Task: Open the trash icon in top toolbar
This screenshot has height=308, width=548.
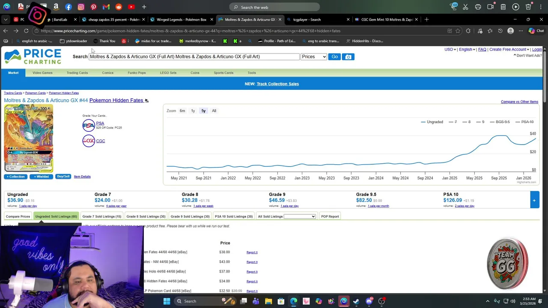Action: pyautogui.click(x=528, y=7)
